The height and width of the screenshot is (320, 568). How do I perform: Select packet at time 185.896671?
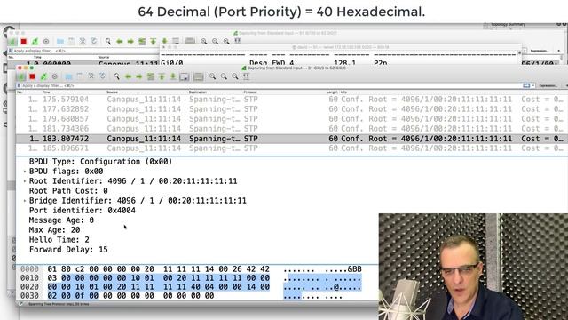pos(292,148)
